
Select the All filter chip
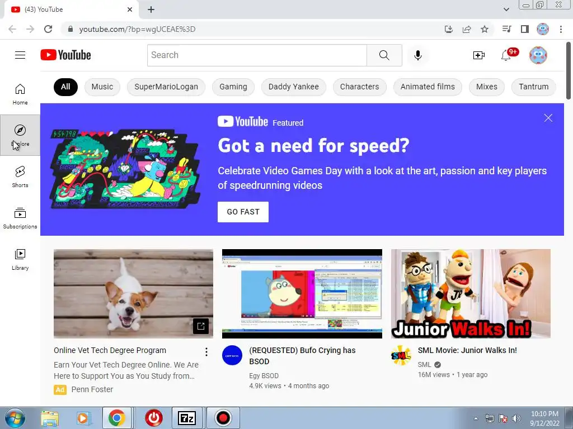coord(66,87)
